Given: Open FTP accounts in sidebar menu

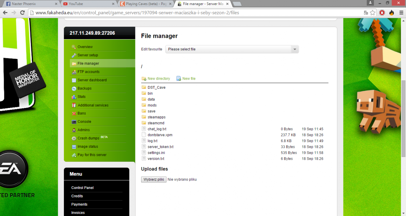Looking at the screenshot, I should (88, 72).
